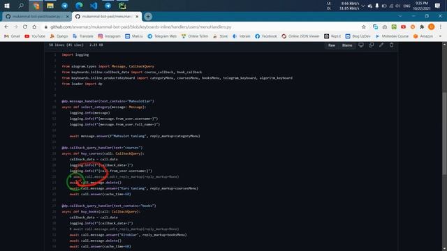Viewport: 447px width, 251px height.
Task: Open a new browser tab
Action: (148, 17)
